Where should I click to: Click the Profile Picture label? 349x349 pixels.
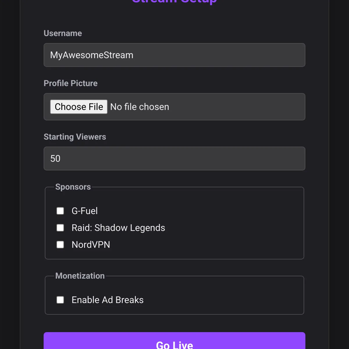click(70, 83)
